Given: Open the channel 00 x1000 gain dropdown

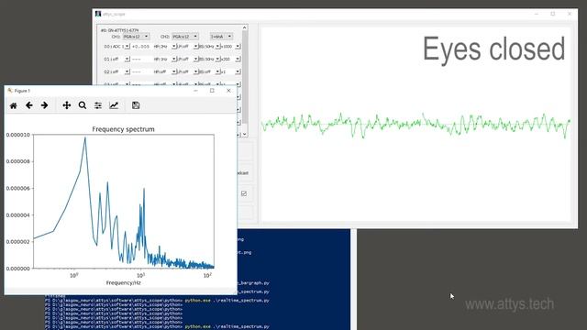Looking at the screenshot, I should point(230,47).
